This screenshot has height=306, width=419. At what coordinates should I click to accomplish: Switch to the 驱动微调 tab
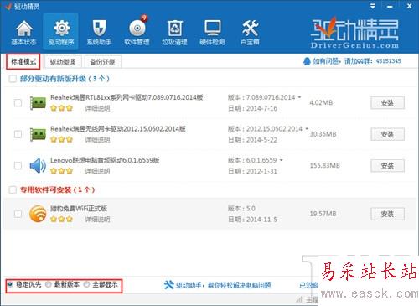coord(63,62)
